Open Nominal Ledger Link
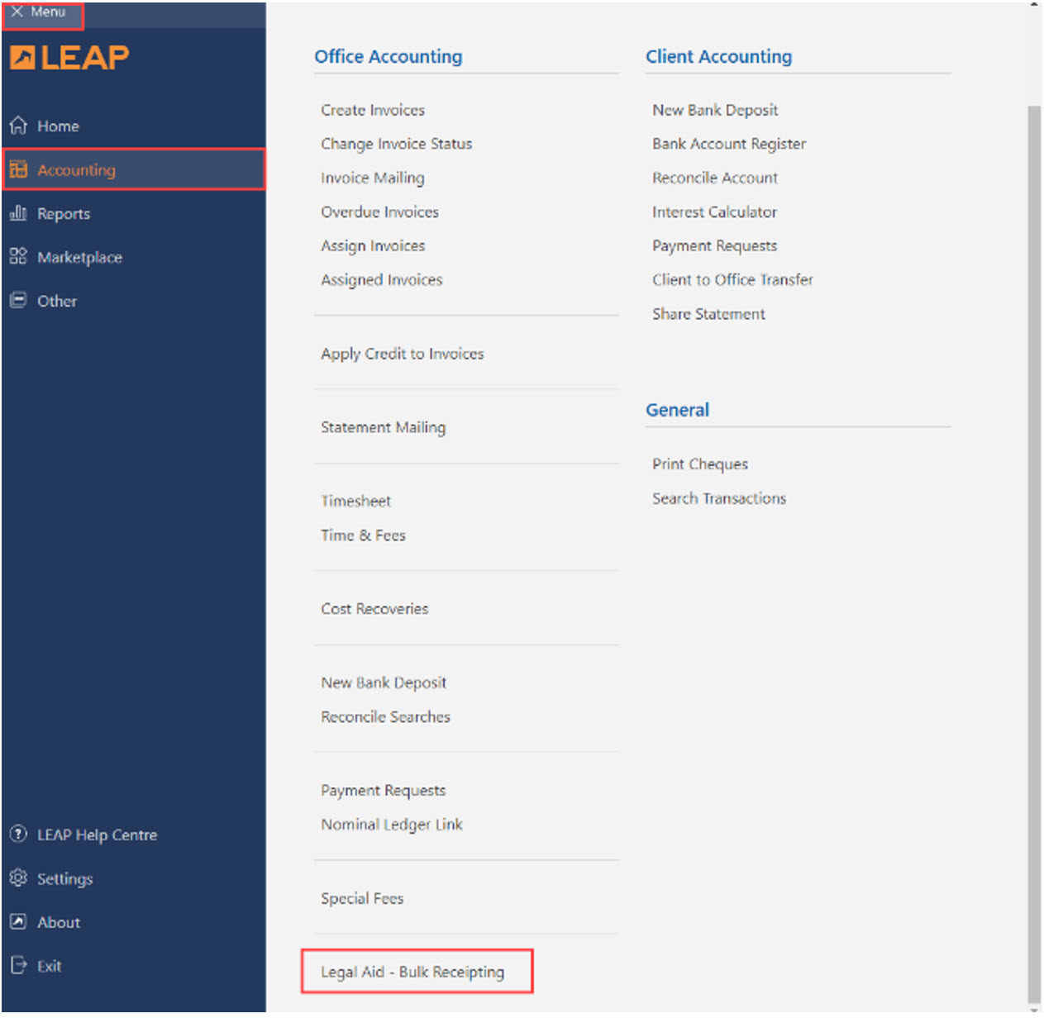Image resolution: width=1044 pixels, height=1018 pixels. (392, 825)
